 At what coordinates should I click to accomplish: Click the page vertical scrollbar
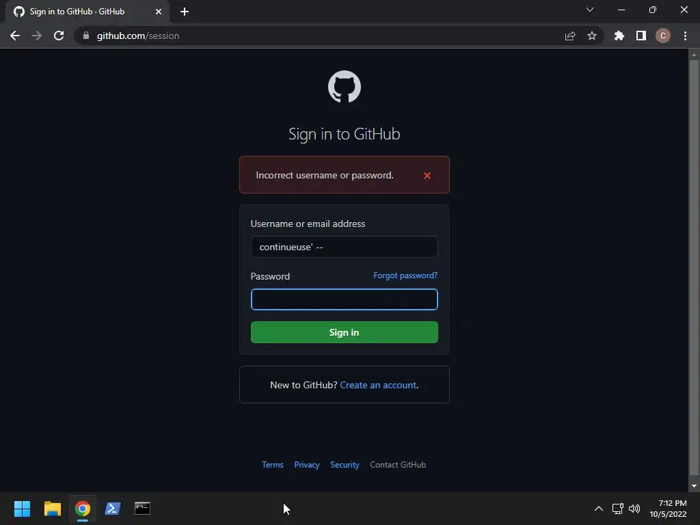tap(694, 268)
